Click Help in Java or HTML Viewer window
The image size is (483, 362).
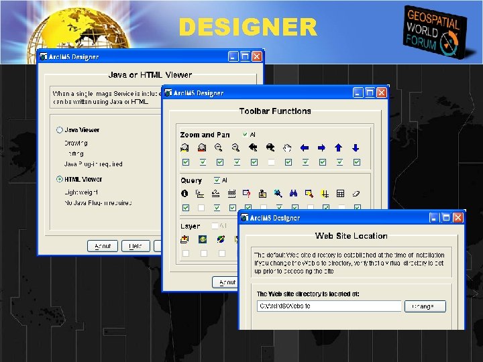pos(136,246)
